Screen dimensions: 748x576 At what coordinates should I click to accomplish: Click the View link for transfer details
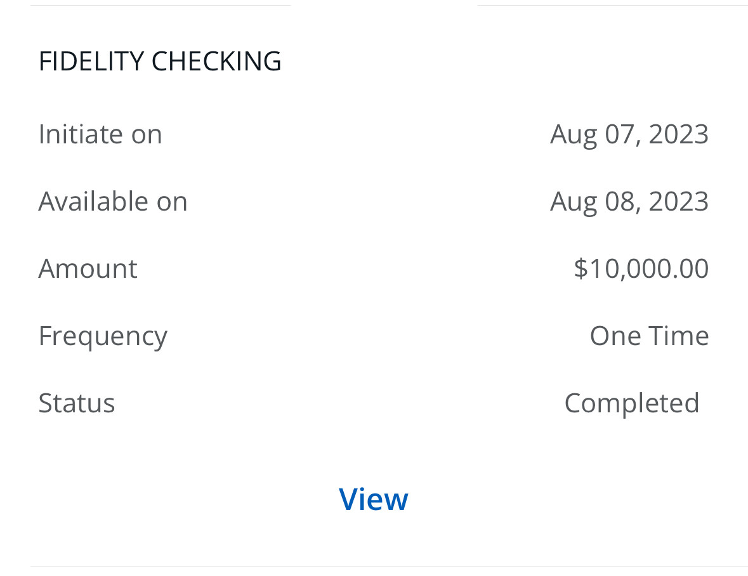(x=374, y=499)
